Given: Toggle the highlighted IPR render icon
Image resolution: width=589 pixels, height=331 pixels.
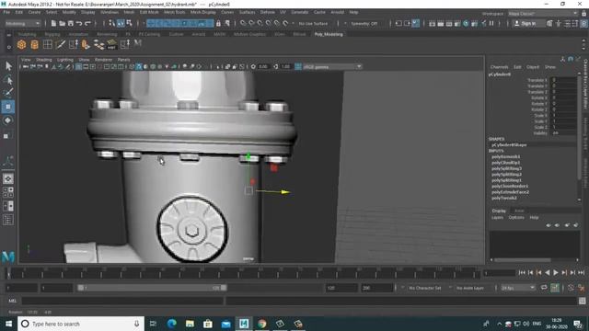Looking at the screenshot, I should 415,23.
